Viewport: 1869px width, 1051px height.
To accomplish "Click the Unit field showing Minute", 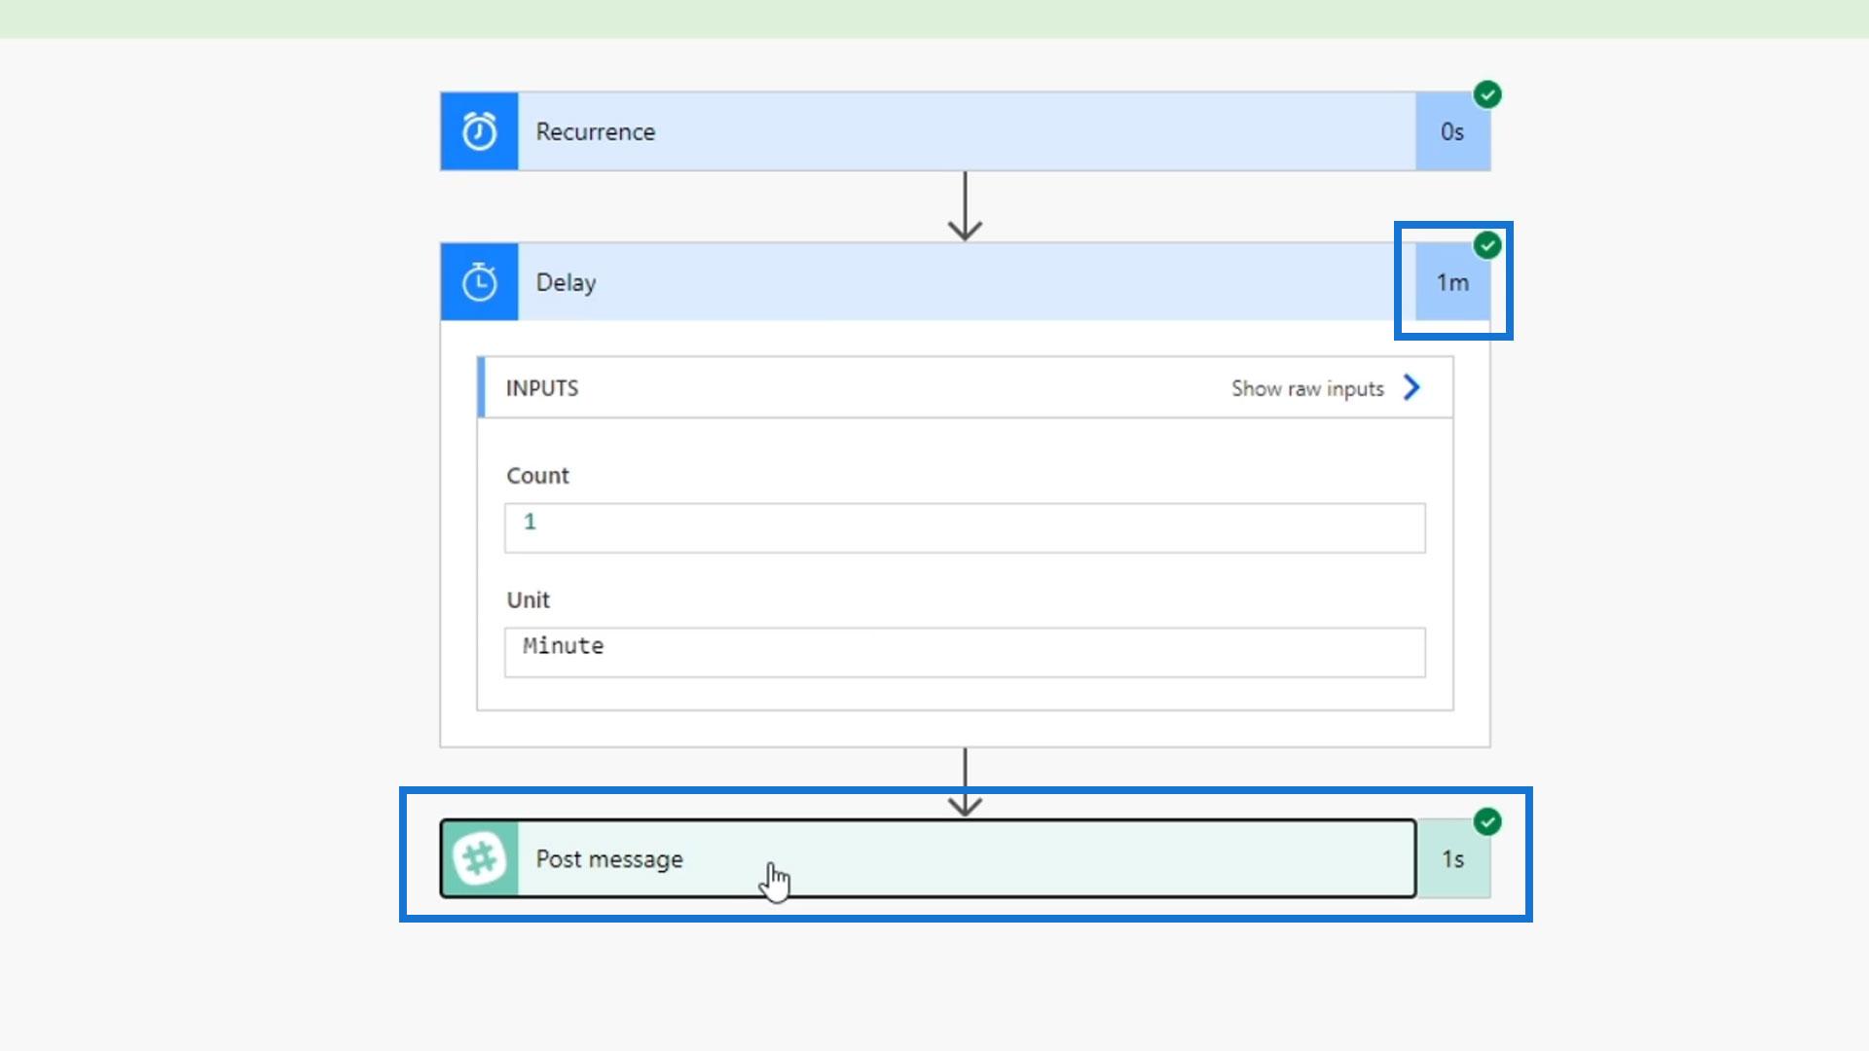I will [x=964, y=651].
